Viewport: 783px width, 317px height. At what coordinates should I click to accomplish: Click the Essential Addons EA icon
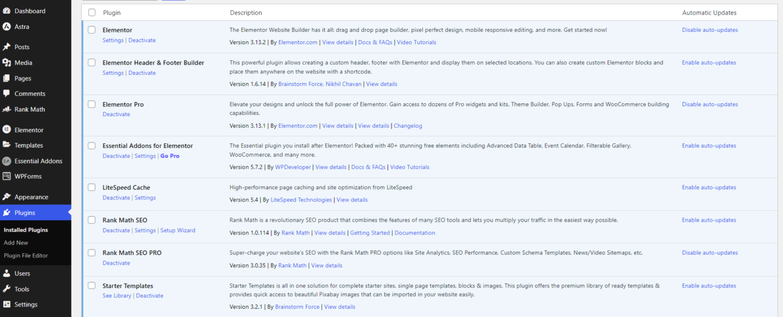point(7,161)
